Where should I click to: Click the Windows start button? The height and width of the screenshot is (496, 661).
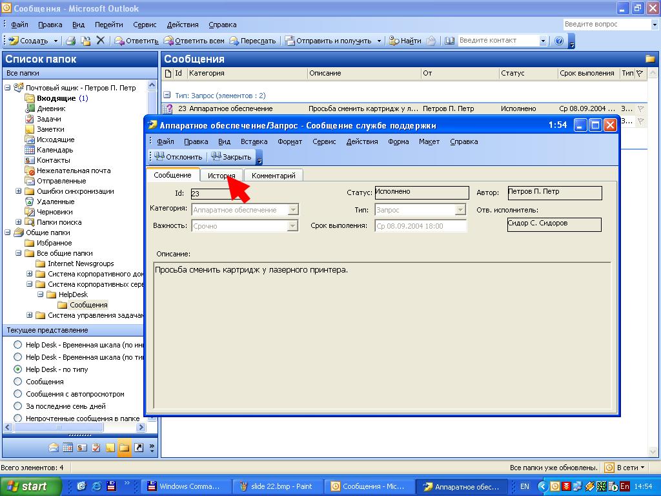30,486
